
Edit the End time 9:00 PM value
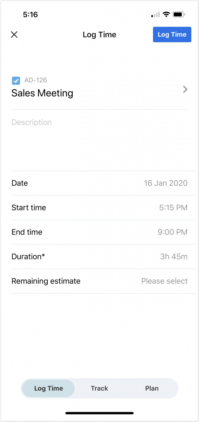[173, 232]
